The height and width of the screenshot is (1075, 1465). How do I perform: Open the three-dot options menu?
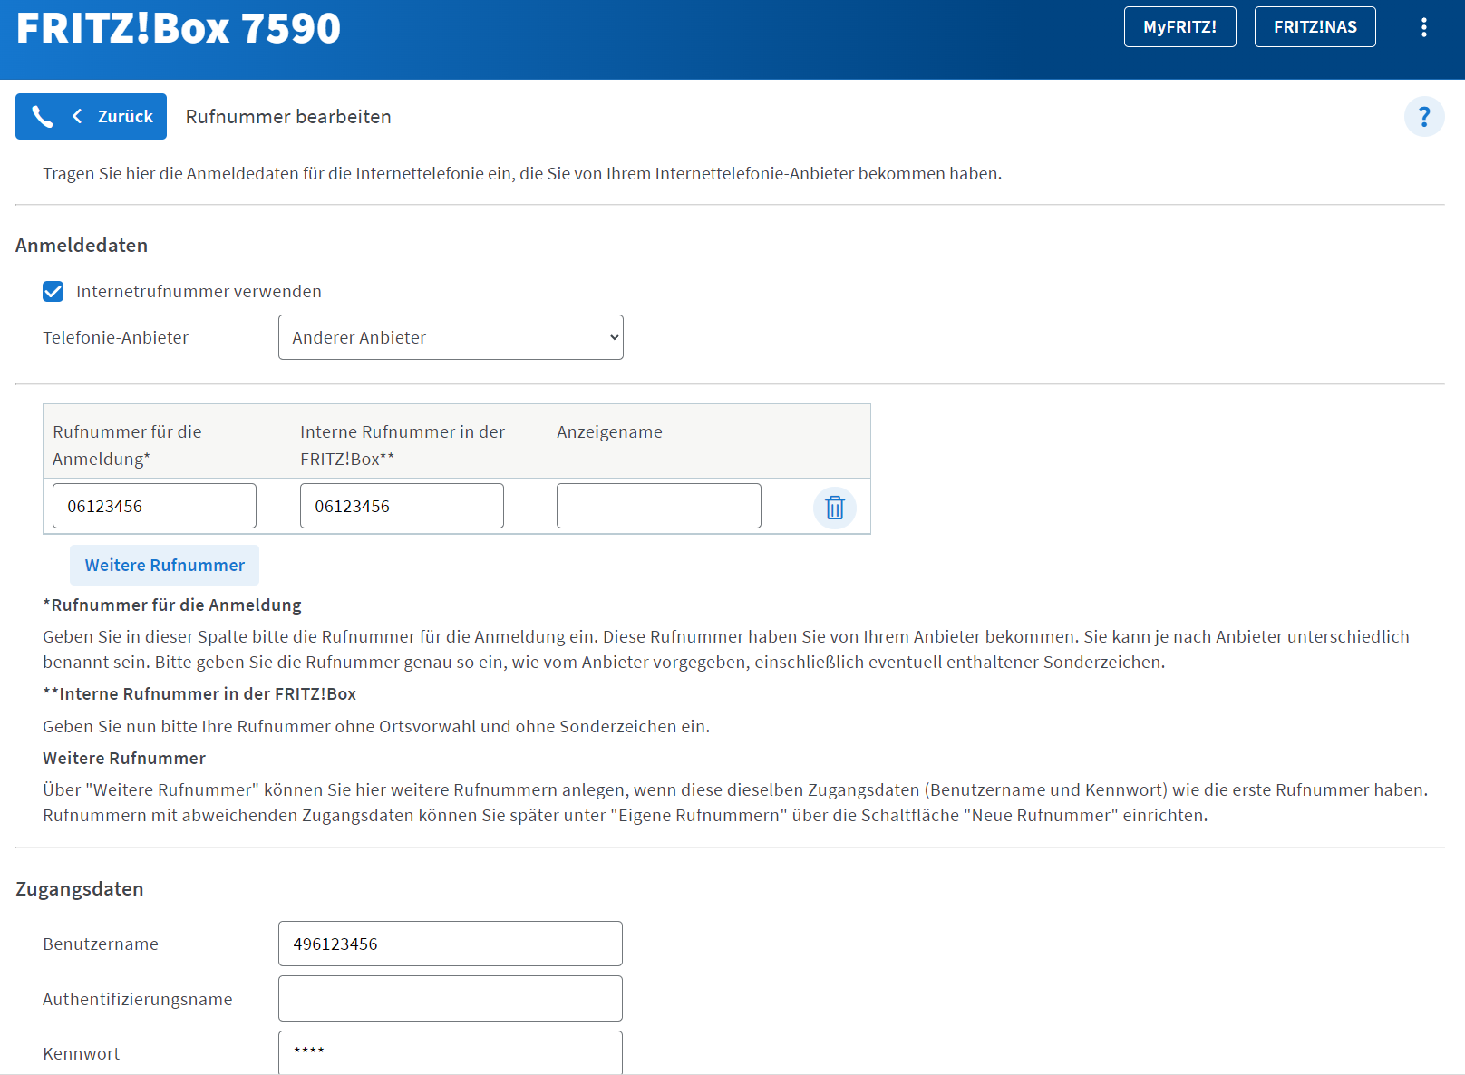1423,27
